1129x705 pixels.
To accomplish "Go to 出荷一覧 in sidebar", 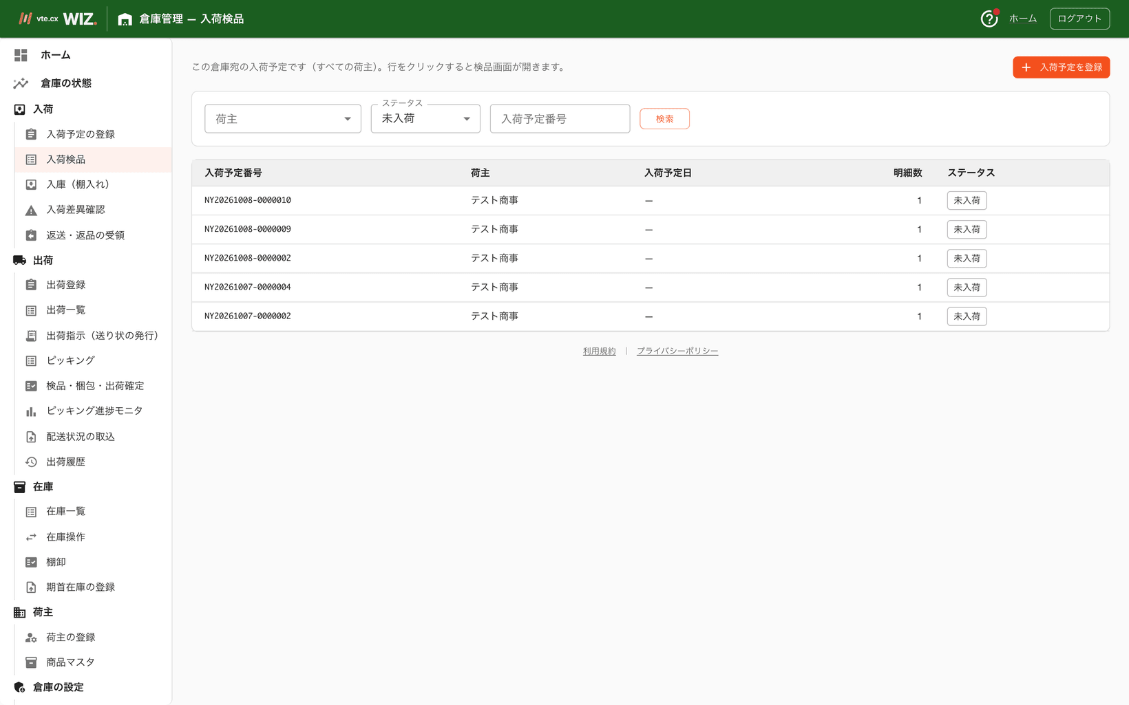I will (93, 310).
